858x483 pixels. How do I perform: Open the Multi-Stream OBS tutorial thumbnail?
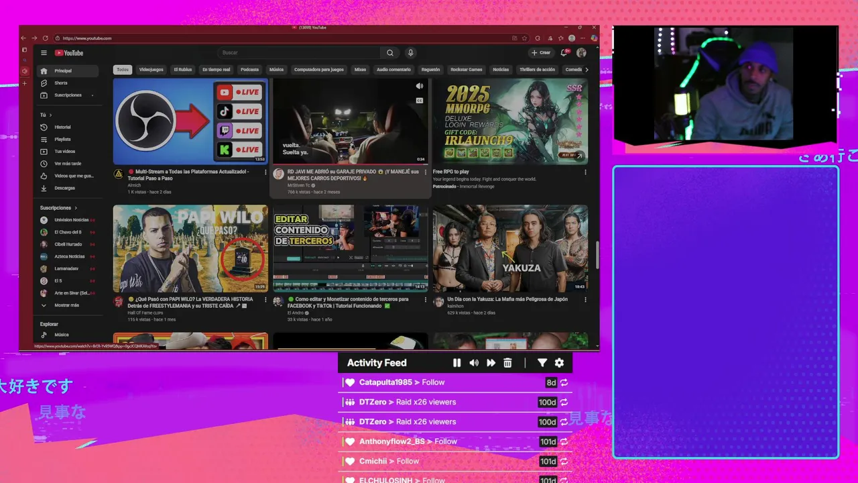(190, 121)
